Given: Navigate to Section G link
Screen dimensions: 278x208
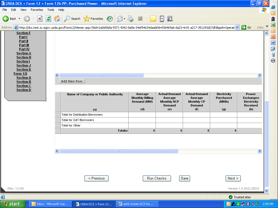Looking at the screenshot, I should click(x=24, y=53).
